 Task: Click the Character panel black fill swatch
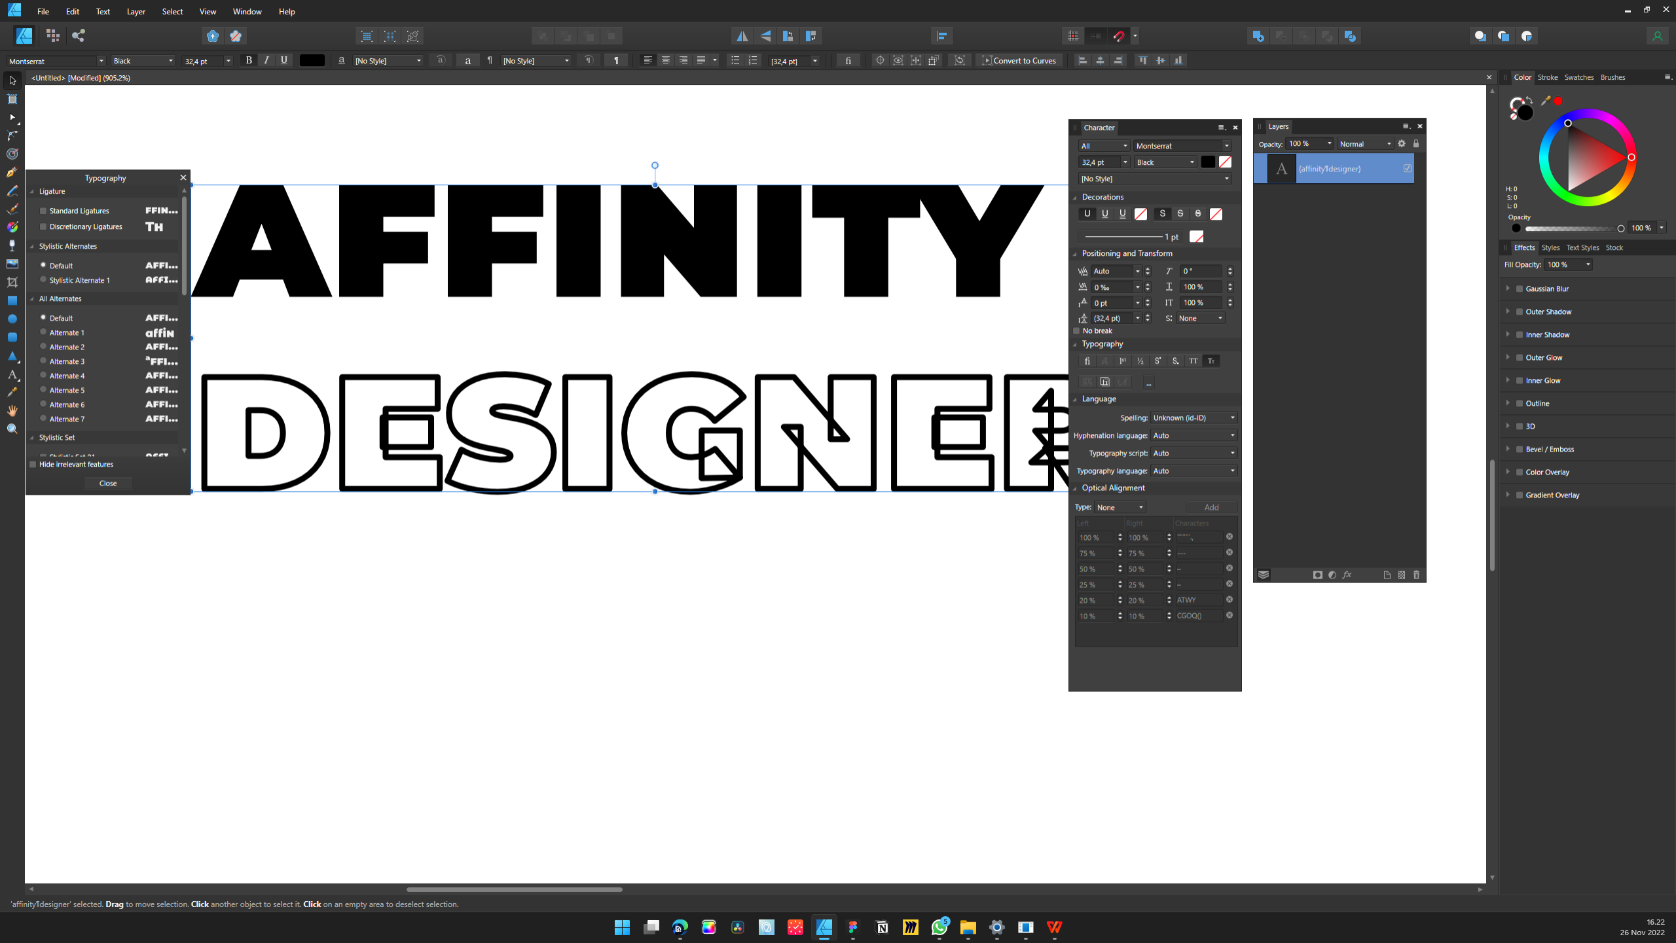1208,162
